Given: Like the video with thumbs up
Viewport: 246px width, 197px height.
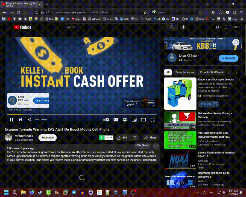Looking at the screenshot, I should [x=122, y=138].
